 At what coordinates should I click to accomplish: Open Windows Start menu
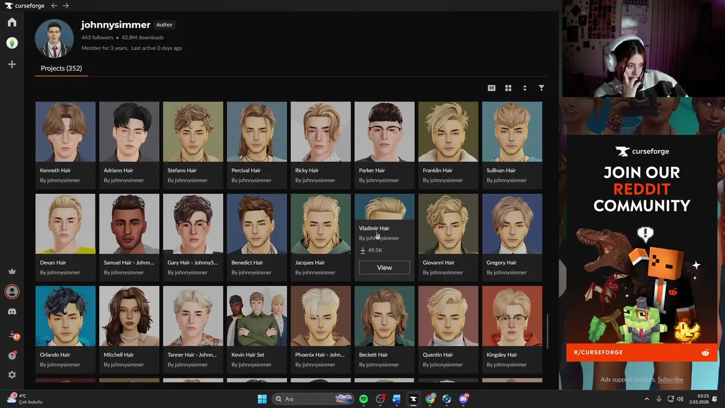[262, 399]
